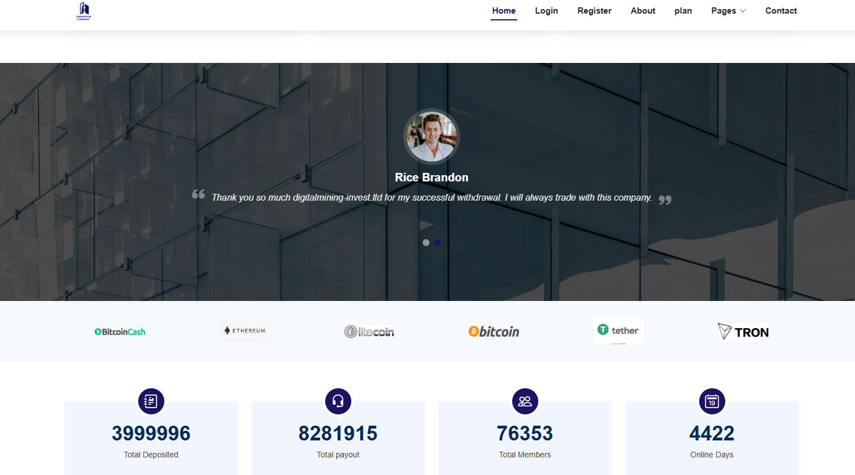Click the Bitcoin logo
This screenshot has width=855, height=475.
(x=494, y=332)
